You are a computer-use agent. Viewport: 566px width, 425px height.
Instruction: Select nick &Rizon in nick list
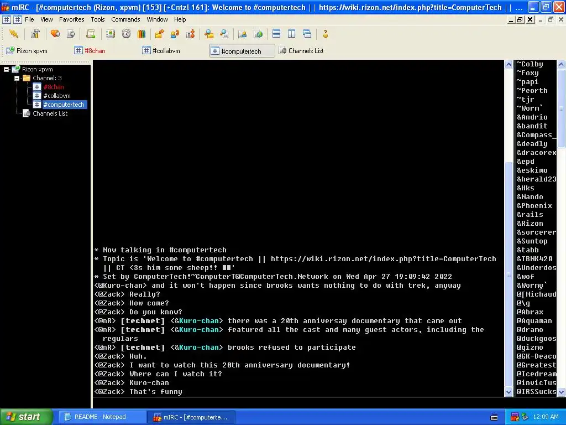pos(530,224)
